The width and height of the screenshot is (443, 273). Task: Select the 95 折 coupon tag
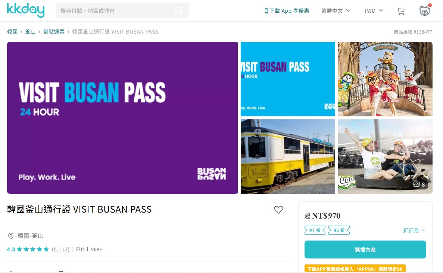[x=339, y=230]
